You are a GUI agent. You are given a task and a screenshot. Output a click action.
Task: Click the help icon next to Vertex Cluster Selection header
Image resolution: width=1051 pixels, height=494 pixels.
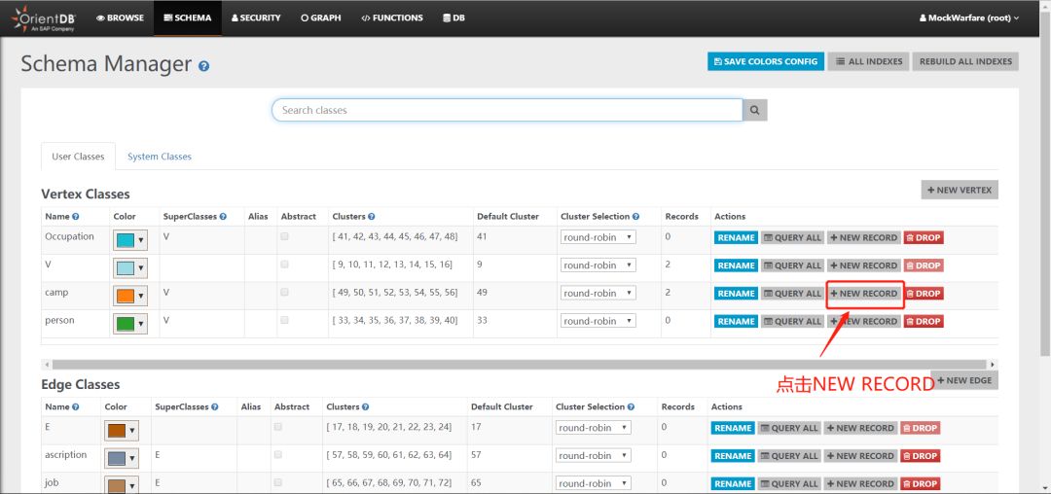click(635, 217)
